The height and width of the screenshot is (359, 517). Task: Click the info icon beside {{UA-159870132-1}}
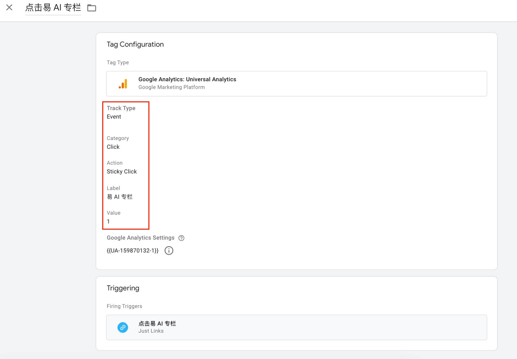click(x=169, y=251)
